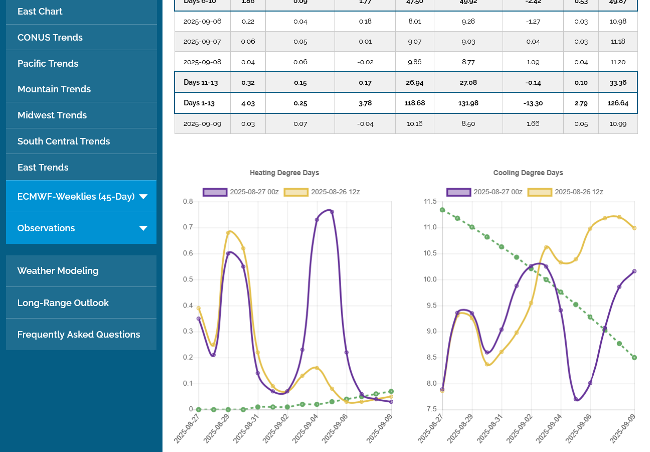Viewport: 650px width, 452px height.
Task: Open CONUS Trends in sidebar
Action: [x=50, y=38]
